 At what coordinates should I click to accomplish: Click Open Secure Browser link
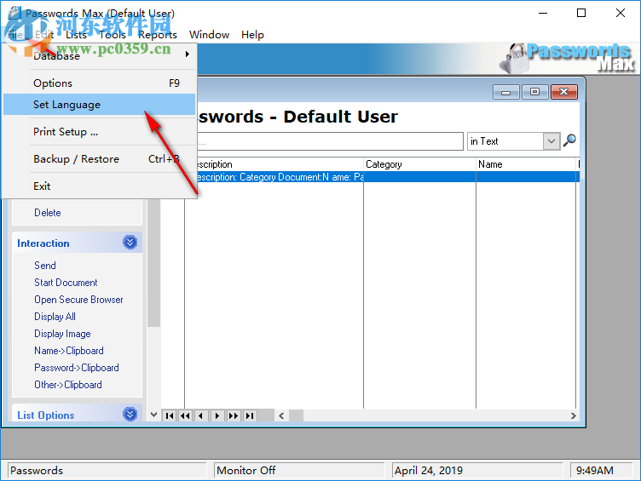click(78, 300)
